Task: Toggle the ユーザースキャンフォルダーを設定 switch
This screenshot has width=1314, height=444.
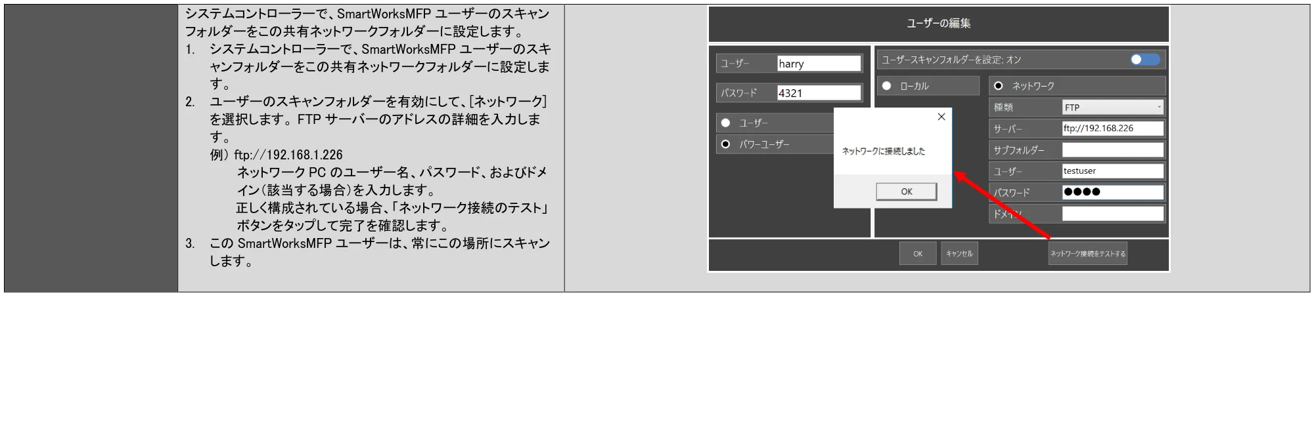Action: [1144, 60]
